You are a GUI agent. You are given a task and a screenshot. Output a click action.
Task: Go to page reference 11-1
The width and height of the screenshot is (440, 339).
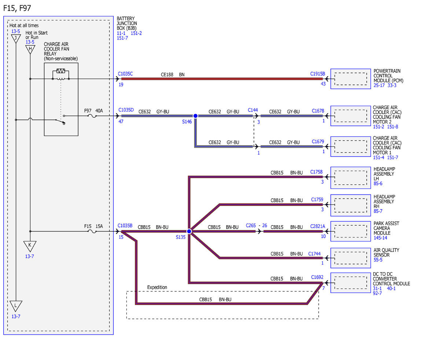coord(121,33)
